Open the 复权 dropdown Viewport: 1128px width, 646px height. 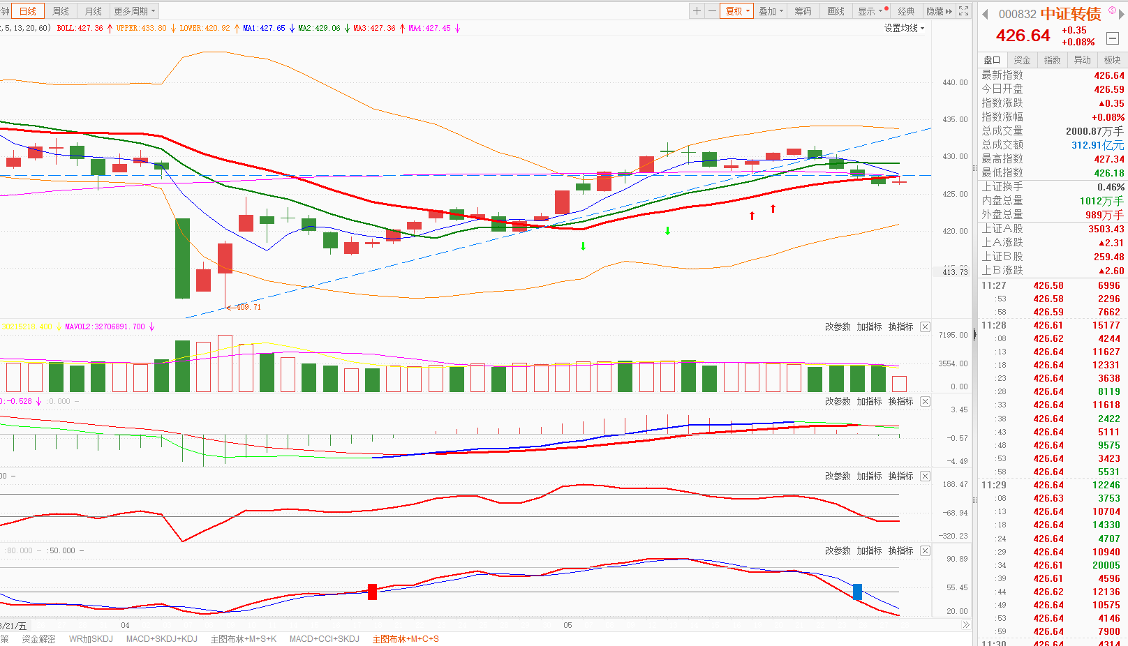pyautogui.click(x=736, y=11)
